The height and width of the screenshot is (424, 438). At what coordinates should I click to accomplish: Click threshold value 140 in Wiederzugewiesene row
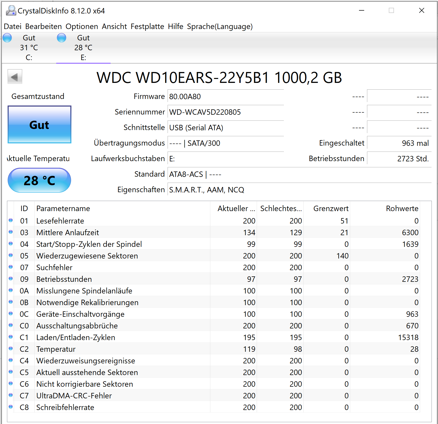342,256
